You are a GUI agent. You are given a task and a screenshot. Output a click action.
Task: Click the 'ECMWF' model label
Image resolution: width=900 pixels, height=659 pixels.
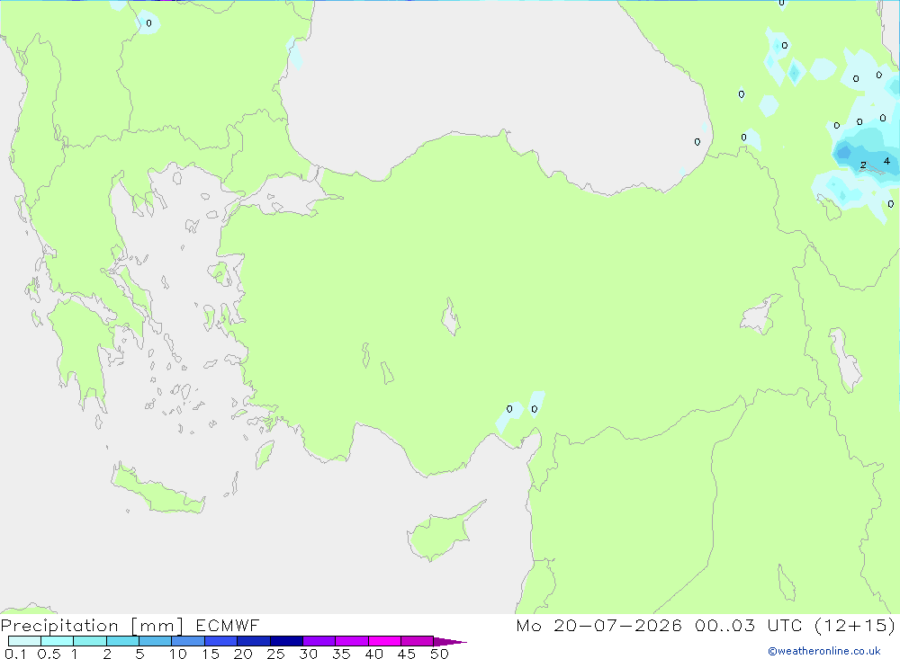[x=228, y=625]
